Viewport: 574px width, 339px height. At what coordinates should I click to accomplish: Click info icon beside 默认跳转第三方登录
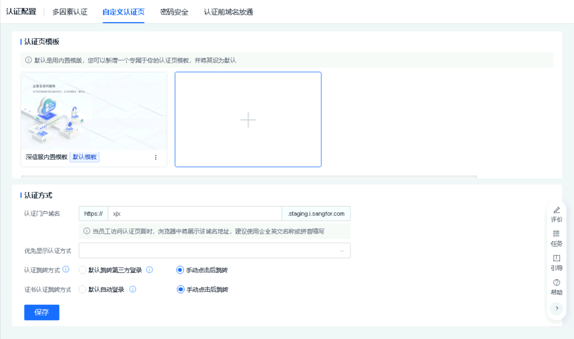coord(150,270)
